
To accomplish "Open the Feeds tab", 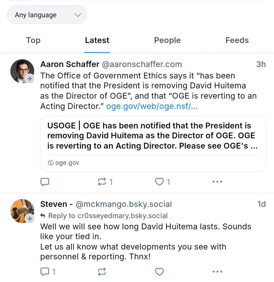I will pyautogui.click(x=237, y=40).
